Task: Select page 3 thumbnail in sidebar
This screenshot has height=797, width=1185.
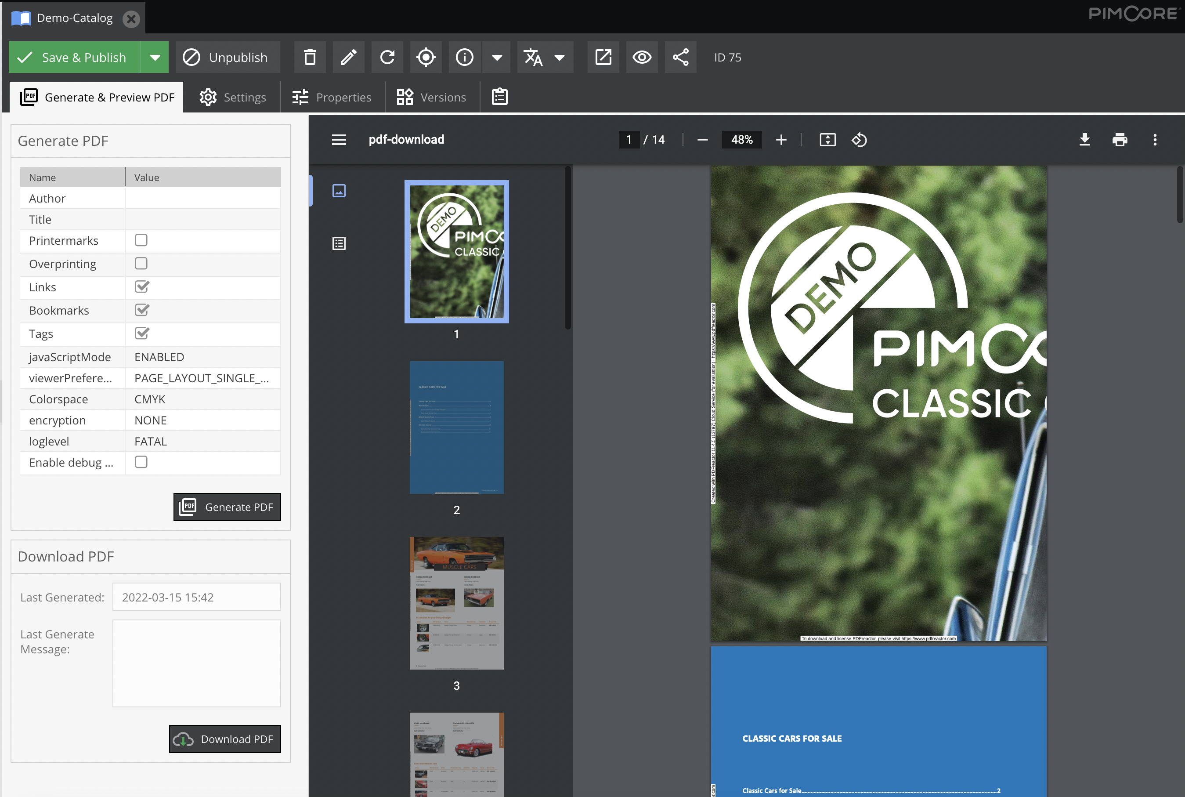Action: point(456,603)
